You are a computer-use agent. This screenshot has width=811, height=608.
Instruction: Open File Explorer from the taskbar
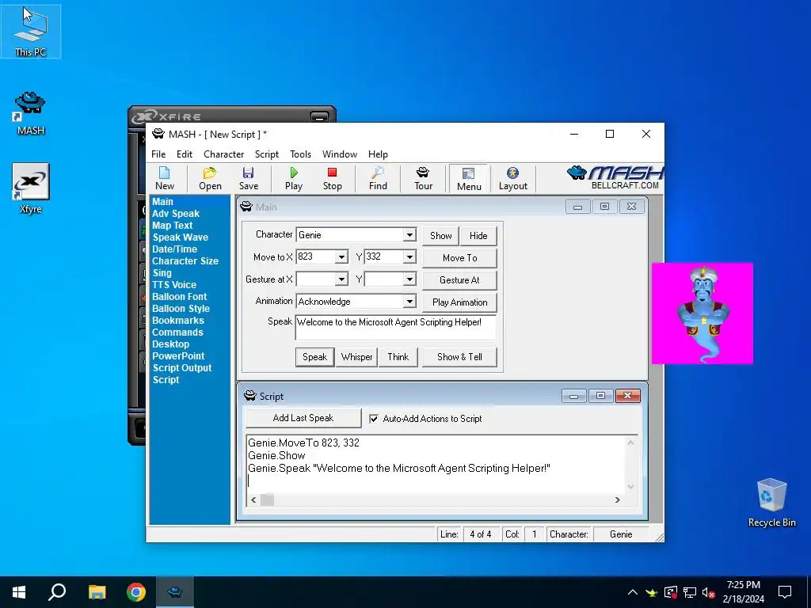pyautogui.click(x=97, y=592)
